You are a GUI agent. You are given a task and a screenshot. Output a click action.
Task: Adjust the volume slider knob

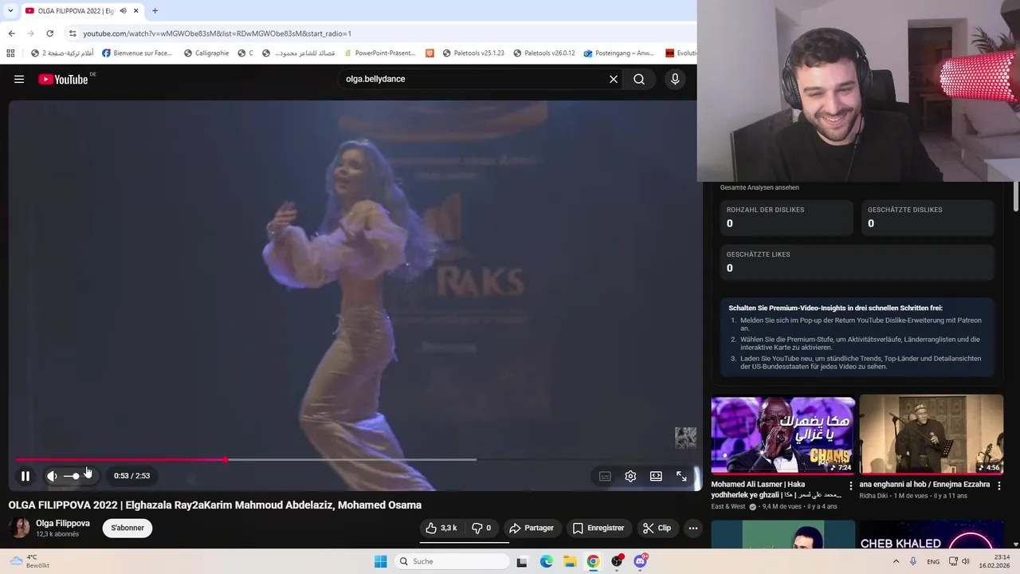(76, 476)
